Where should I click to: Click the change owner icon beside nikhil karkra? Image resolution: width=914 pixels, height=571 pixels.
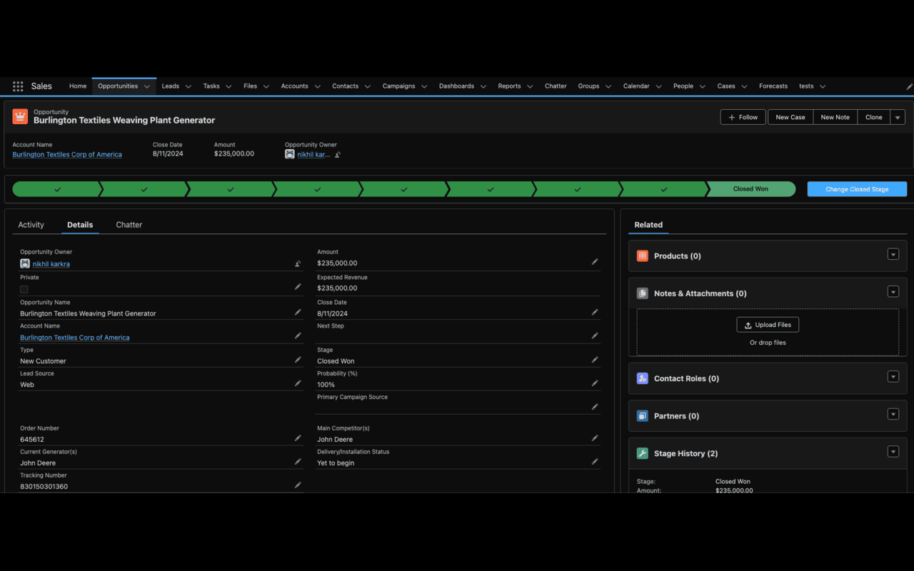[x=297, y=263]
